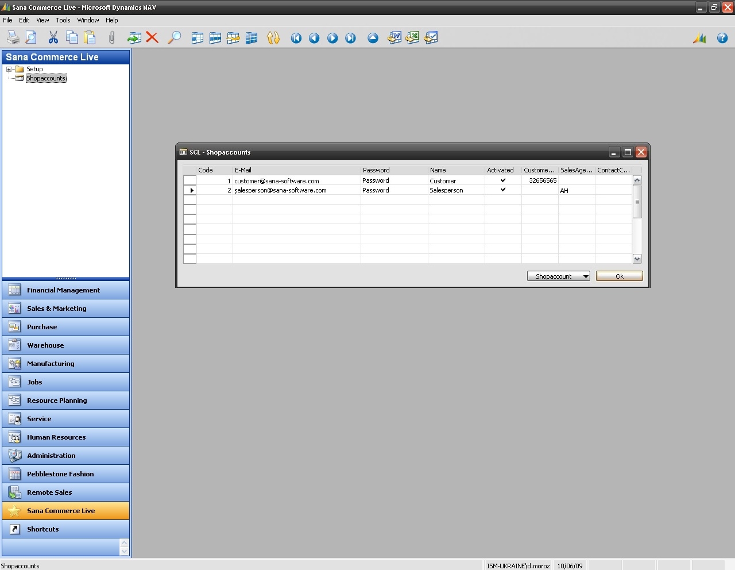Viewport: 735px width, 570px height.
Task: Open Resource Planning navigation button
Action: click(x=65, y=400)
